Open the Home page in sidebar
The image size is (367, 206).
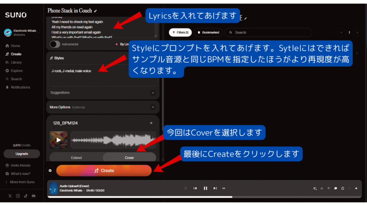(13, 46)
